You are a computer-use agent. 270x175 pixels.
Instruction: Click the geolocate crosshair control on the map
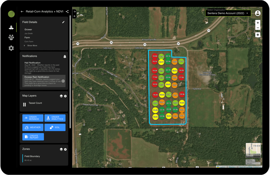pos(258,34)
